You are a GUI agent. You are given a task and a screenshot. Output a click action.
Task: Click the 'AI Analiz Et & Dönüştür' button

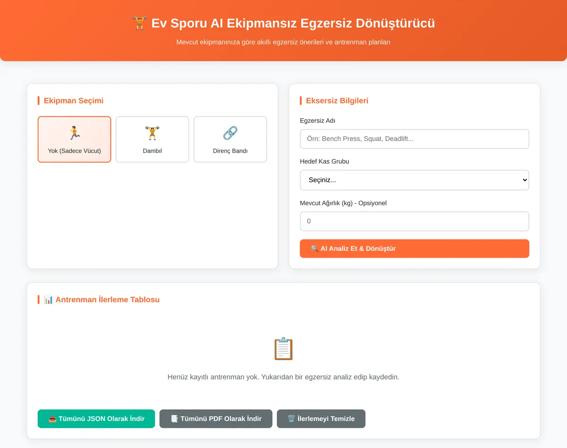(414, 249)
